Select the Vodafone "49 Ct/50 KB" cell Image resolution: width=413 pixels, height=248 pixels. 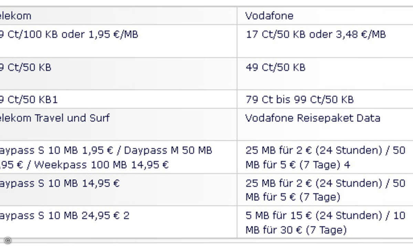(275, 67)
